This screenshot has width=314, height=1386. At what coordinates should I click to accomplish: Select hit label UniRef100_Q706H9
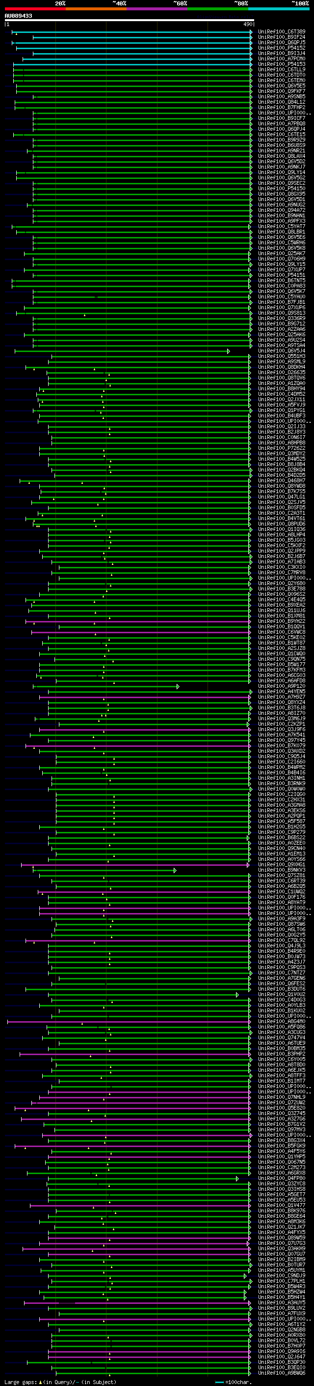coord(282,259)
